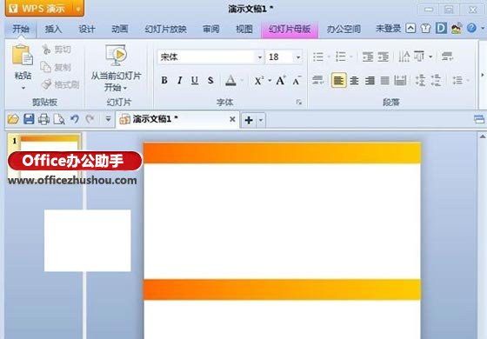Open the 办公空间 tab
487x339 pixels.
click(x=344, y=30)
